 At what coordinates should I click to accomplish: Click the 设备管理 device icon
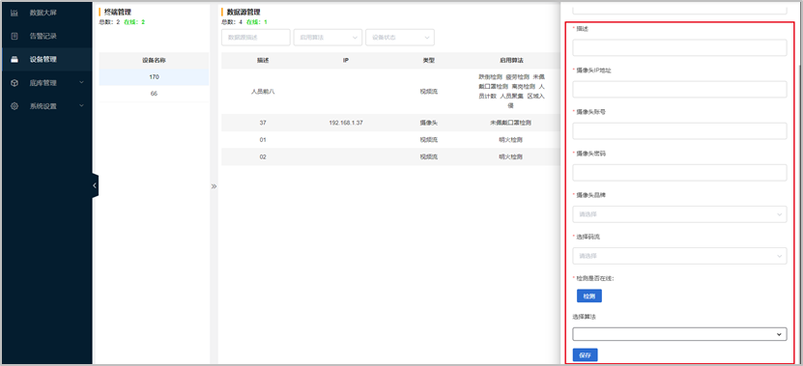tap(14, 59)
